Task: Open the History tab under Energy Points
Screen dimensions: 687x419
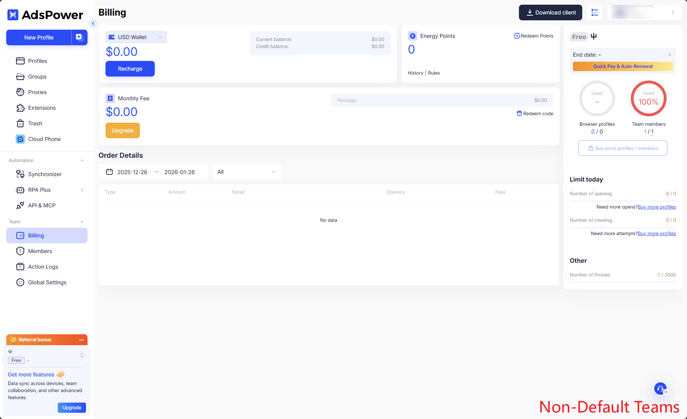Action: 415,73
